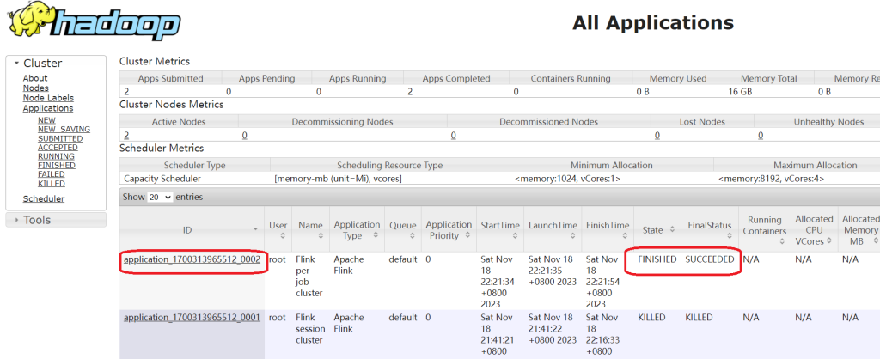Open the Nodes page link
880x359 pixels.
35,88
